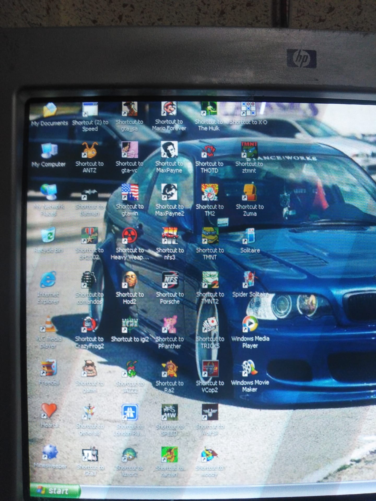Click the 'Shortcut to luxor2' icon

[130, 455]
